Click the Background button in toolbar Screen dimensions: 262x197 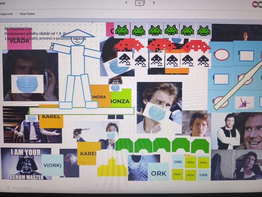6,14
